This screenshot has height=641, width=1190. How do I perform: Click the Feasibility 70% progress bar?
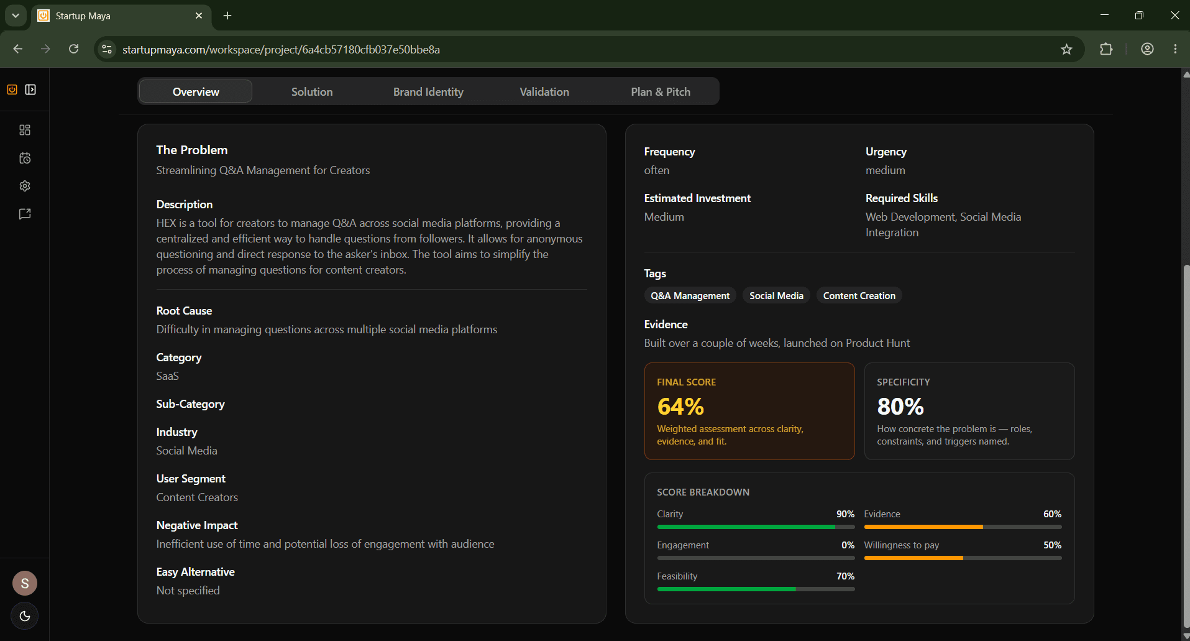coord(756,589)
